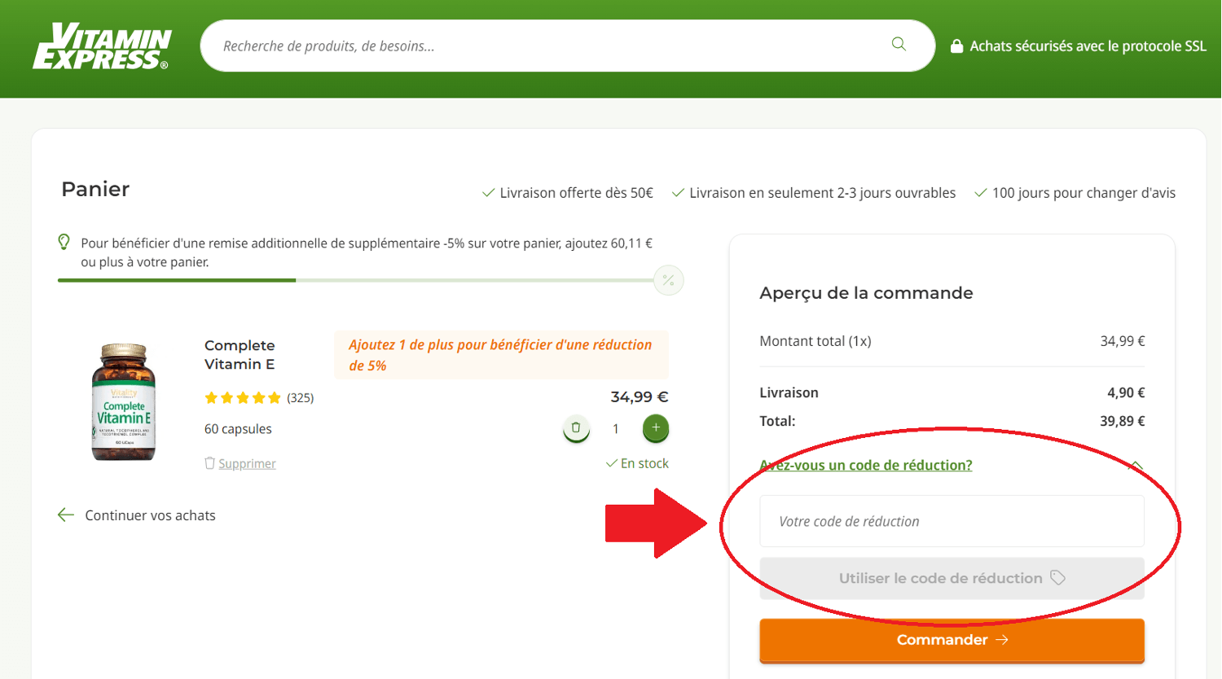Click trash icon beside Supprimer

(209, 463)
